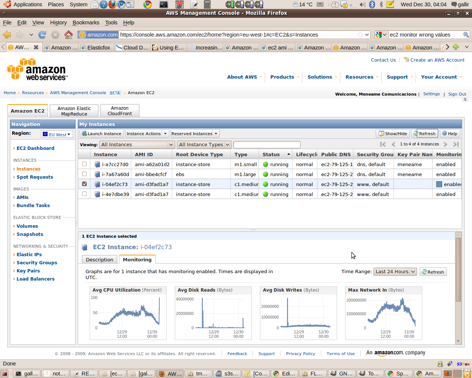Click the S3Fox icon in the status bar
This screenshot has height=378, width=472.
click(463, 364)
